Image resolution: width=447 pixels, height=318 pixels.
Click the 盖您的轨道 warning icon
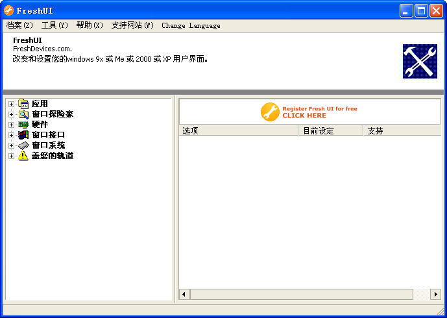click(x=23, y=156)
